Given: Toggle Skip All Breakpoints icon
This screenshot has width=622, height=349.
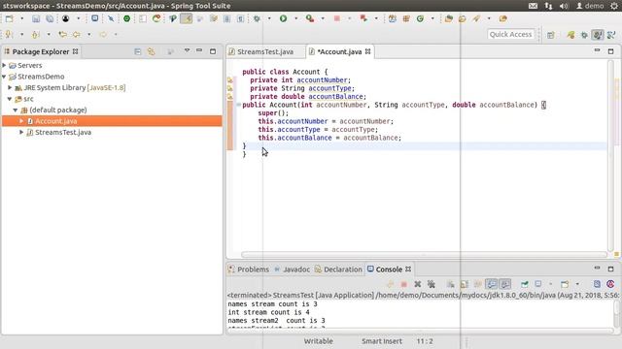Looking at the screenshot, I should click(x=111, y=18).
